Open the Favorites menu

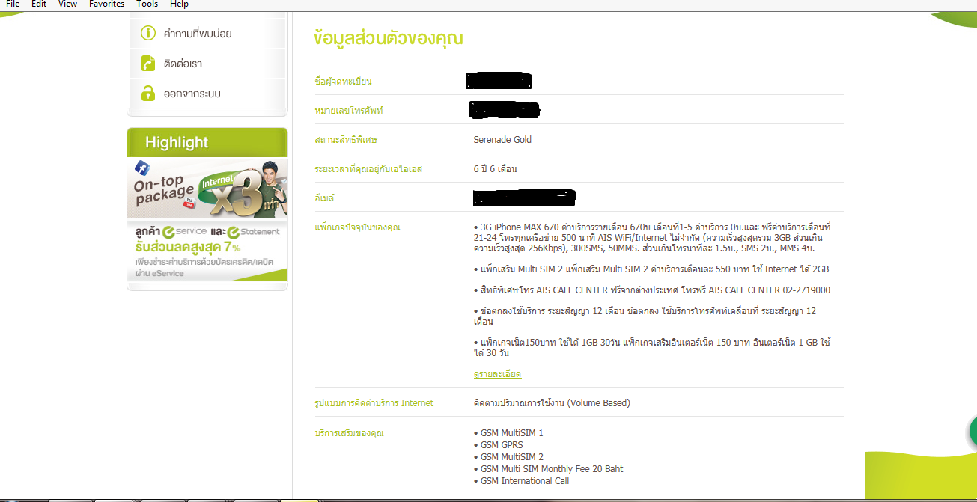click(106, 4)
